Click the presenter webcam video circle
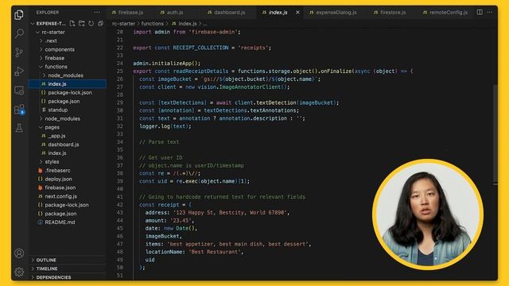This screenshot has width=509, height=286. pyautogui.click(x=428, y=214)
